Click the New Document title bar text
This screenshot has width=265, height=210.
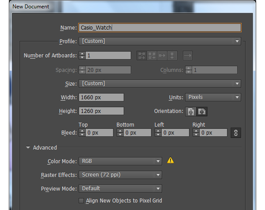coord(31,7)
